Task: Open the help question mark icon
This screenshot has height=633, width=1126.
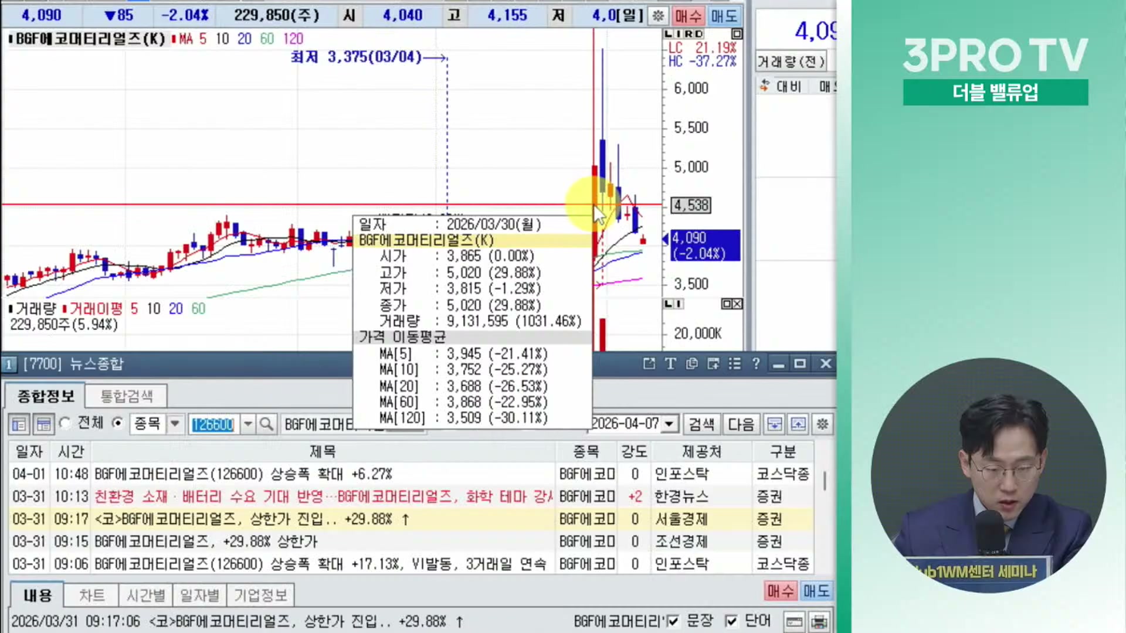Action: pos(756,364)
